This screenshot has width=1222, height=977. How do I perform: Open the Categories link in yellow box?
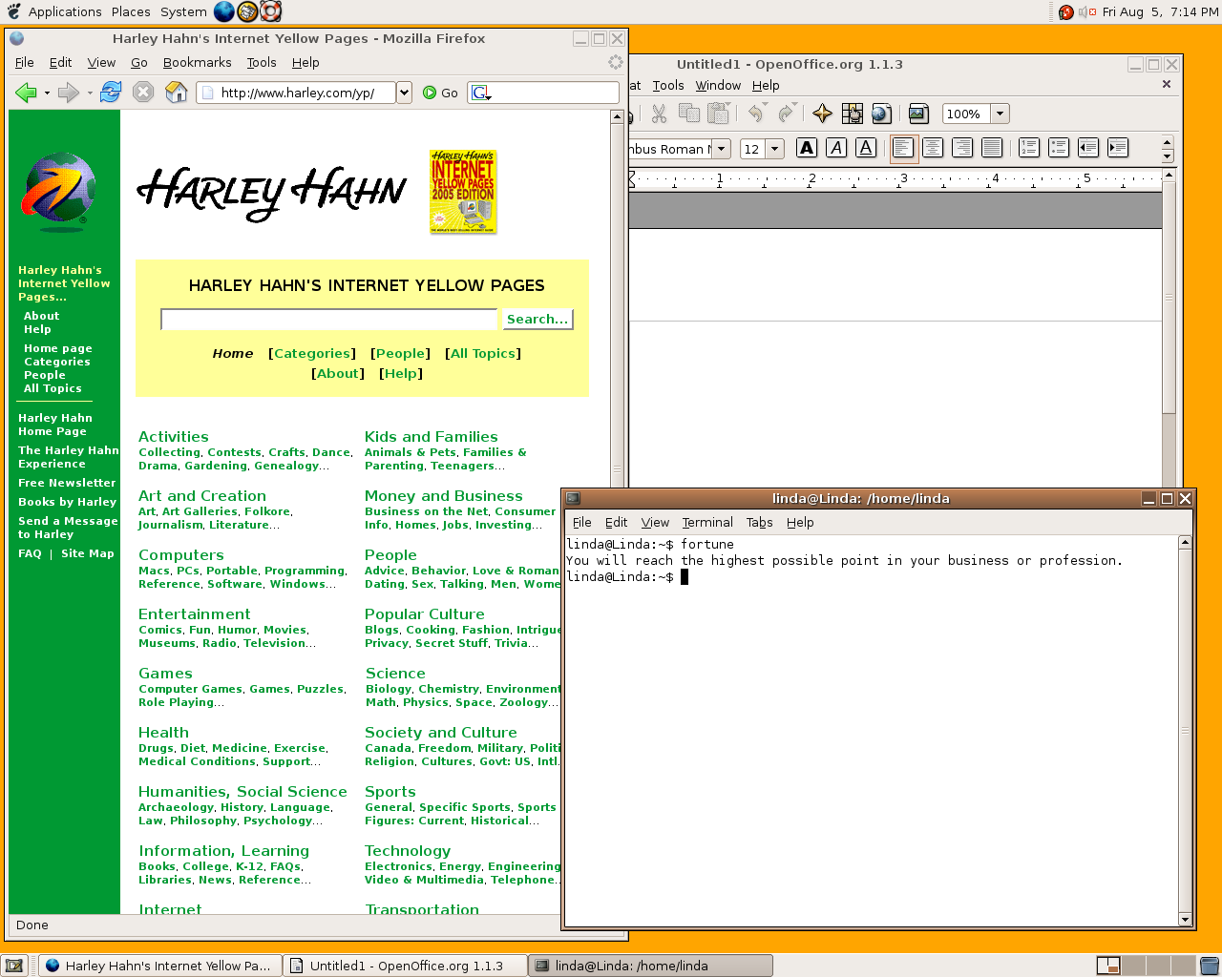point(312,353)
